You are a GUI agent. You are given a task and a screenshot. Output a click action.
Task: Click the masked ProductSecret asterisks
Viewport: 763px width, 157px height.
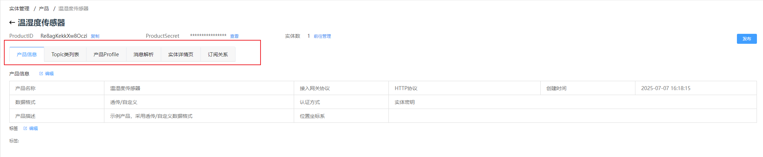click(x=208, y=36)
